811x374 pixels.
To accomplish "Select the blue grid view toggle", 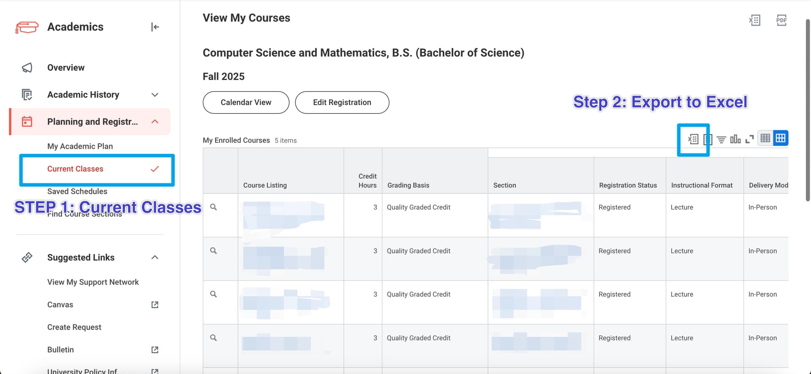I will (x=781, y=138).
